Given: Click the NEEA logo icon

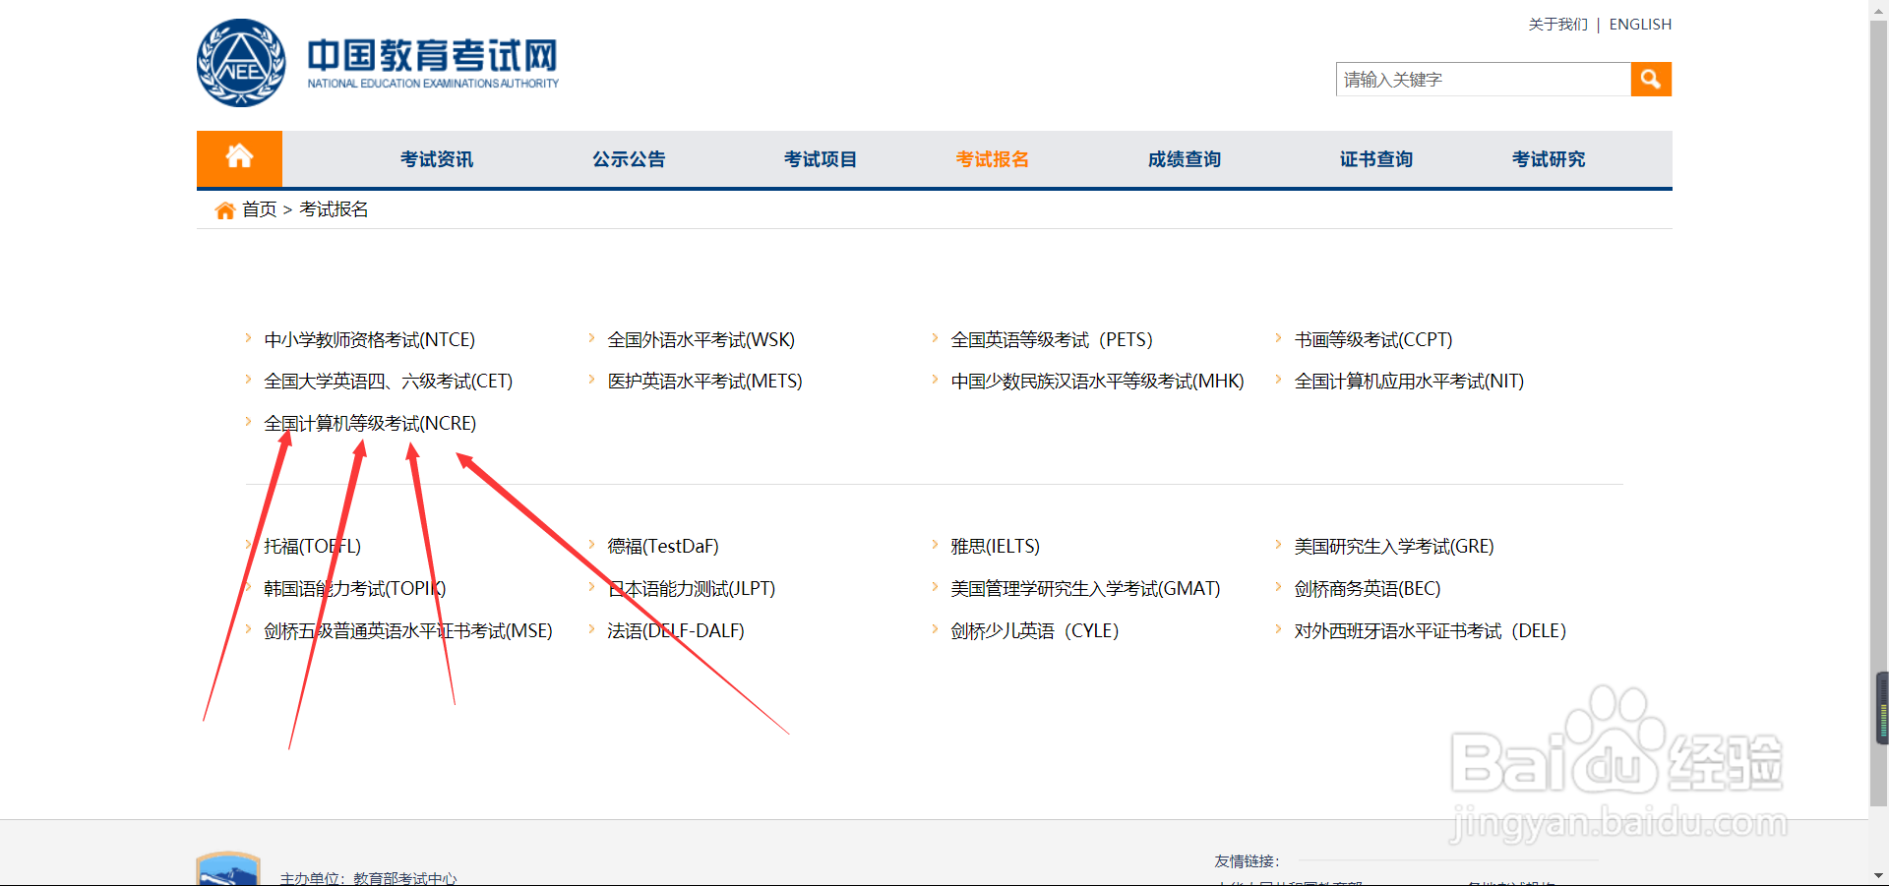Looking at the screenshot, I should [x=239, y=62].
